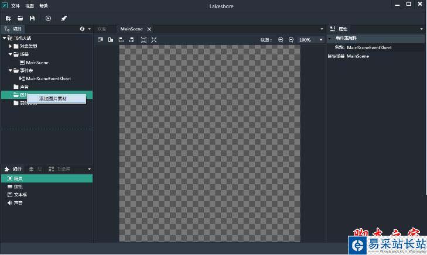Image resolution: width=427 pixels, height=255 pixels.
Task: Collapse the root project node 飞机大战
Action: [4, 38]
